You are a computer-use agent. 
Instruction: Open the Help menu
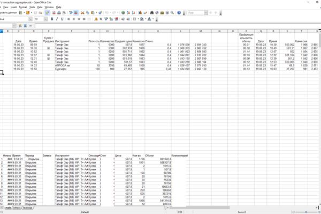tap(58, 7)
